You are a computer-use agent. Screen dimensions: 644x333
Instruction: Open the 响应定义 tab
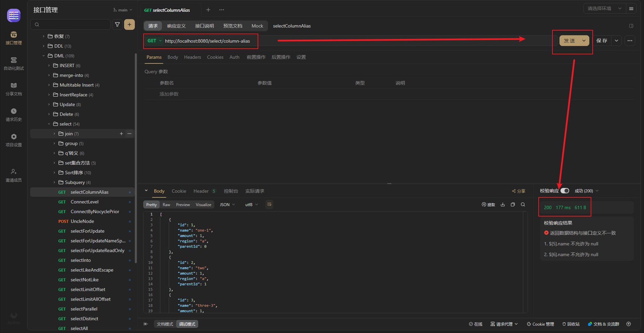(x=176, y=26)
